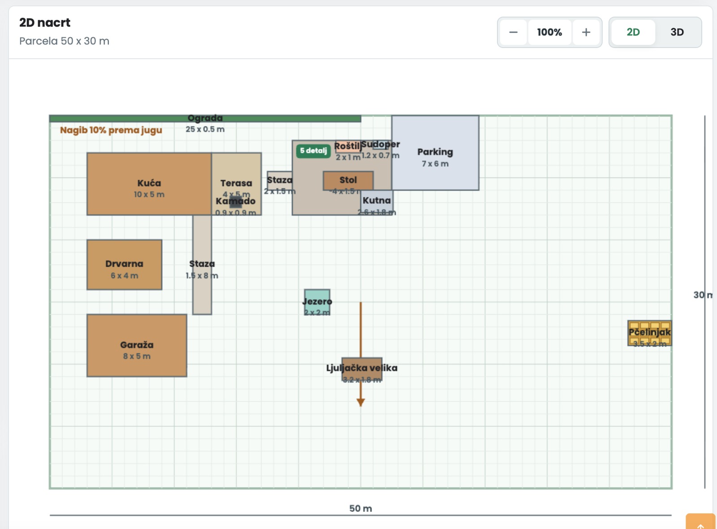Switch to the 2D view tab
Image resolution: width=717 pixels, height=529 pixels.
[633, 32]
